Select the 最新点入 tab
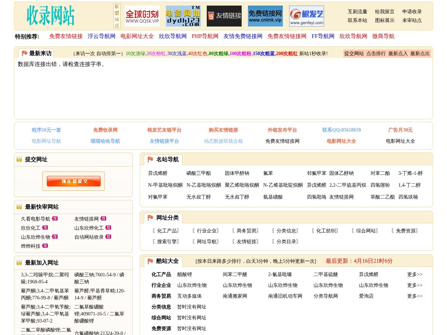Image resolution: width=447 pixels, height=335 pixels. [398, 53]
